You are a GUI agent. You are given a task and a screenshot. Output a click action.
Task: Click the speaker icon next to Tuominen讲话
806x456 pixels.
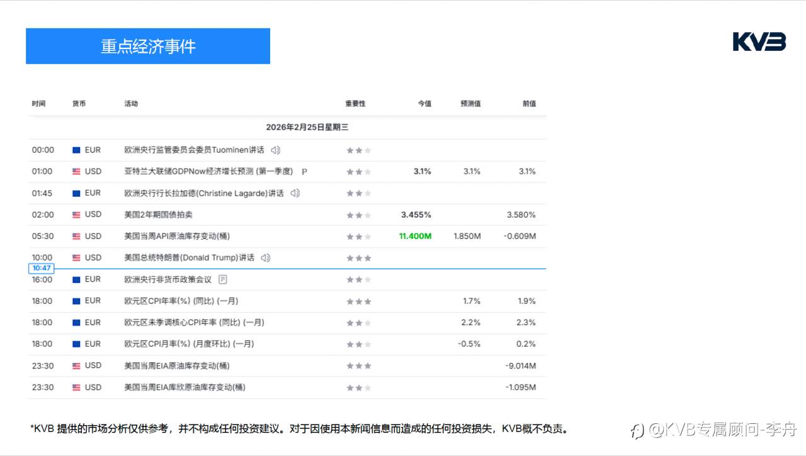pos(275,150)
